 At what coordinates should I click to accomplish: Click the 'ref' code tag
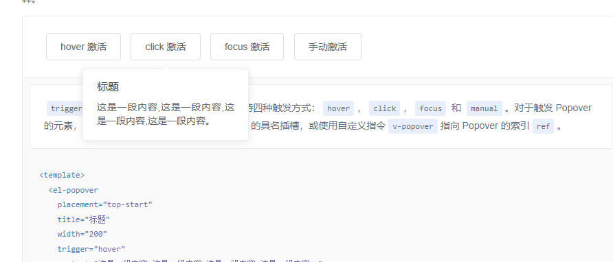(544, 126)
